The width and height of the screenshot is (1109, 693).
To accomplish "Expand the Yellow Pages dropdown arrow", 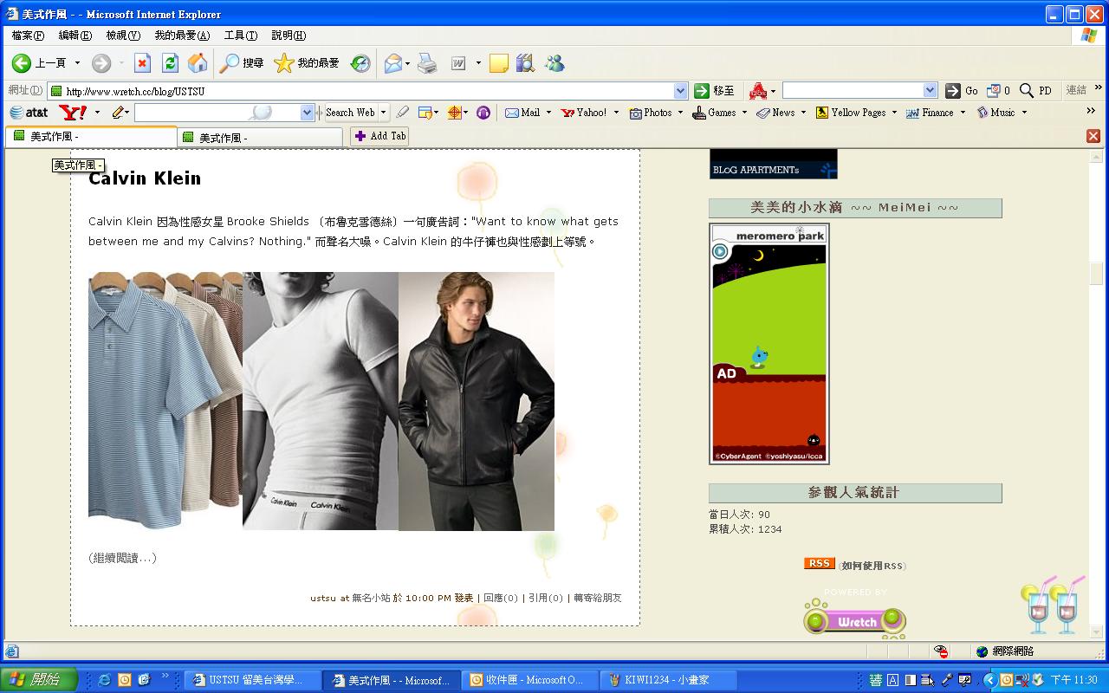I will (x=894, y=113).
